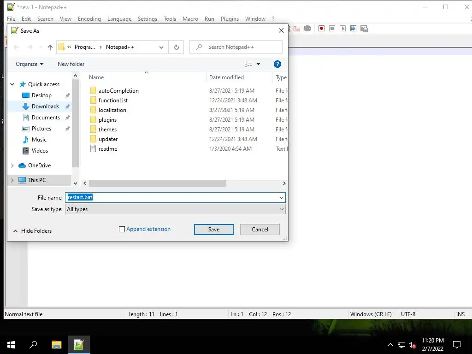Open the Plugins menu
This screenshot has width=472, height=354.
pyautogui.click(x=230, y=18)
